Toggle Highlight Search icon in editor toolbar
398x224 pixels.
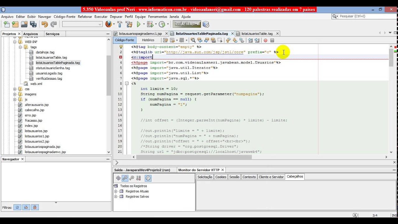(213, 40)
